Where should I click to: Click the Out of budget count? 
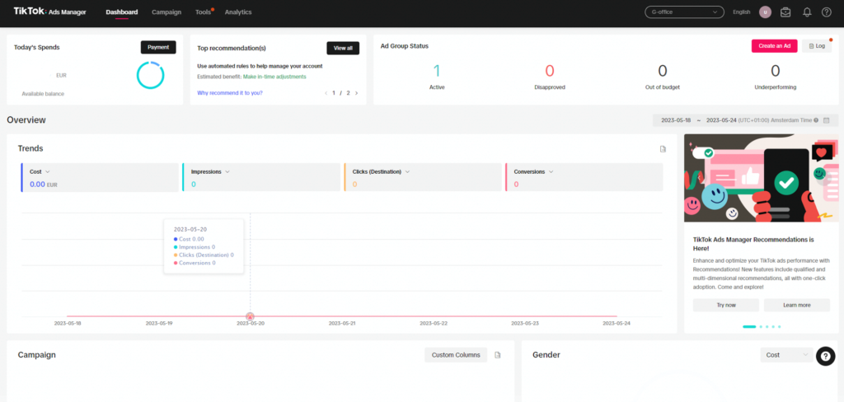[x=663, y=71]
